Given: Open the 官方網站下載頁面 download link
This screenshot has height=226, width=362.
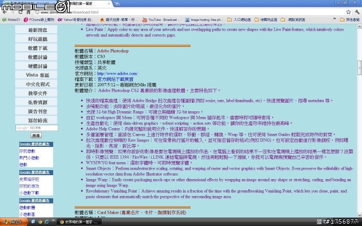Looking at the screenshot, I should pos(115,79).
